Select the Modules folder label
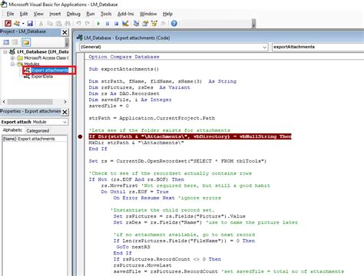Screen dimensions: 364x276 (x=31, y=64)
